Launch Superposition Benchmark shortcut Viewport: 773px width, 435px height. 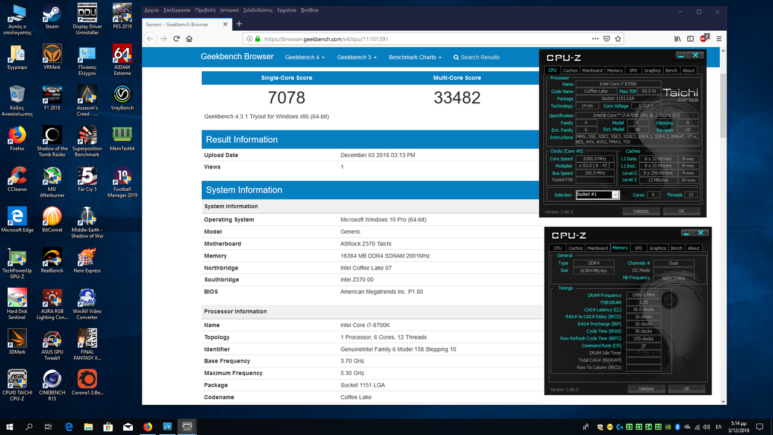click(87, 141)
